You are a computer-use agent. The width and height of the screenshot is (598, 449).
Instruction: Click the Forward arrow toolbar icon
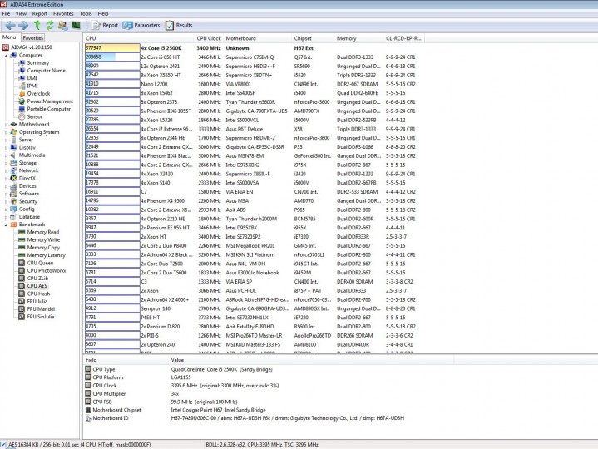click(x=23, y=26)
